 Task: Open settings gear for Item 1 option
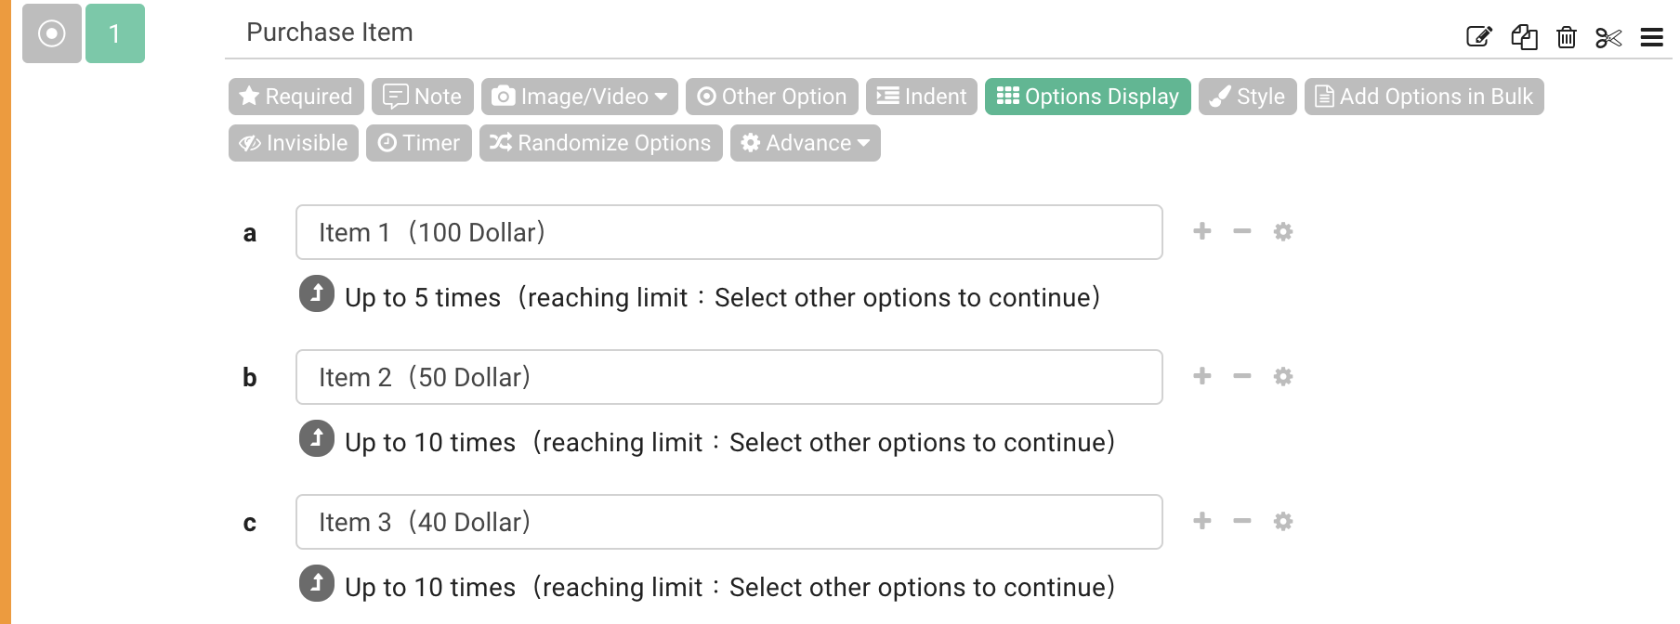click(1283, 232)
